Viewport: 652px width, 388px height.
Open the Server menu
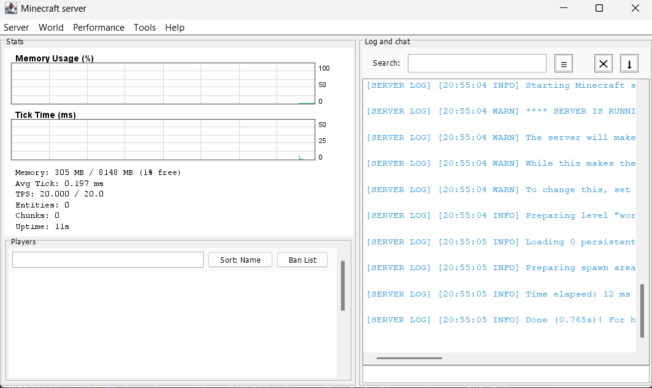(x=16, y=28)
